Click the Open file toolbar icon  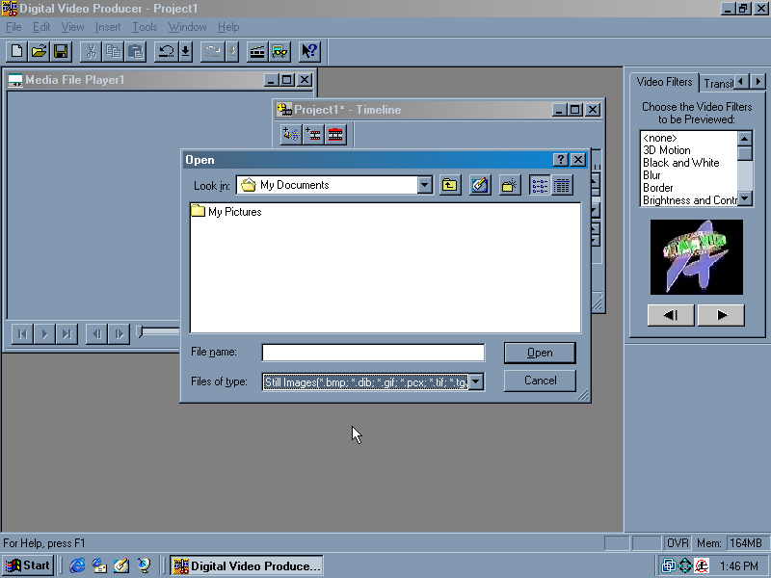[39, 51]
